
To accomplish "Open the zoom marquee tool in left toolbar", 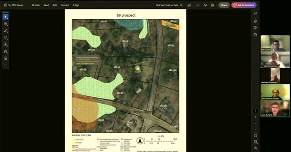I will click(x=6, y=24).
